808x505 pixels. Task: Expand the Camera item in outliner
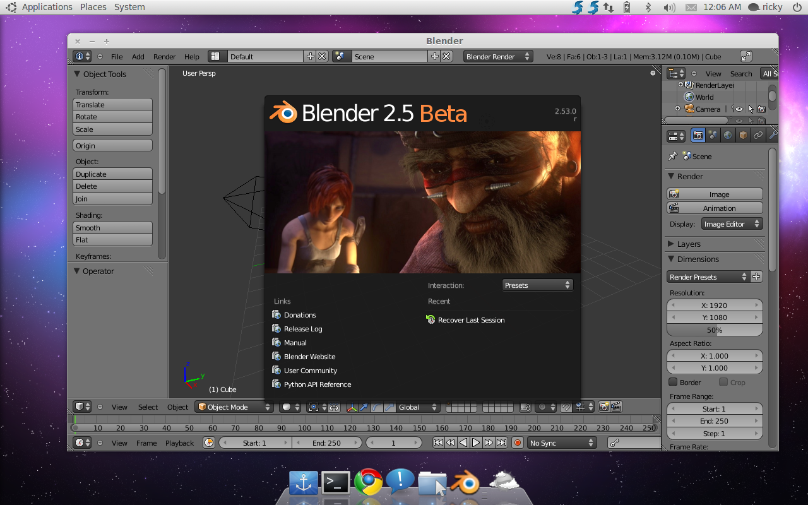click(677, 109)
